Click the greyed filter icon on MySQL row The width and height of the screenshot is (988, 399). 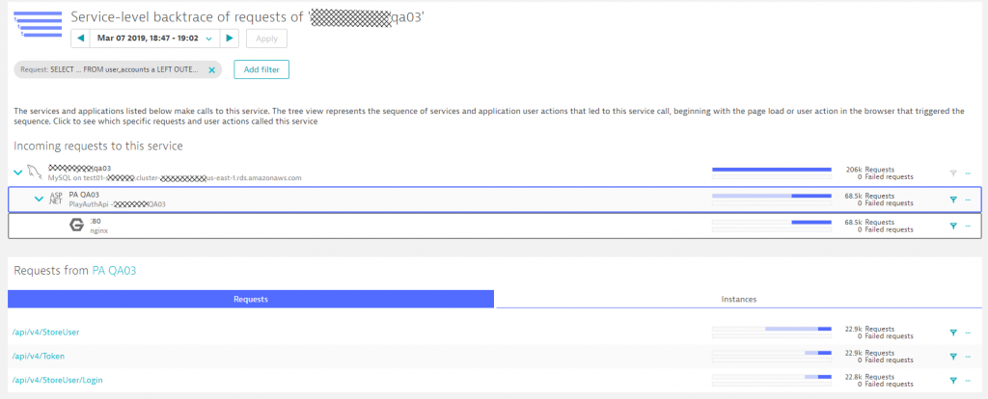[x=953, y=173]
